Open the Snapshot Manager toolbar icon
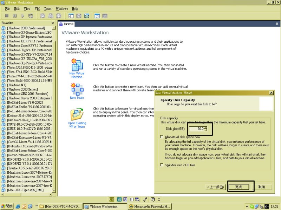 pyautogui.click(x=59, y=16)
